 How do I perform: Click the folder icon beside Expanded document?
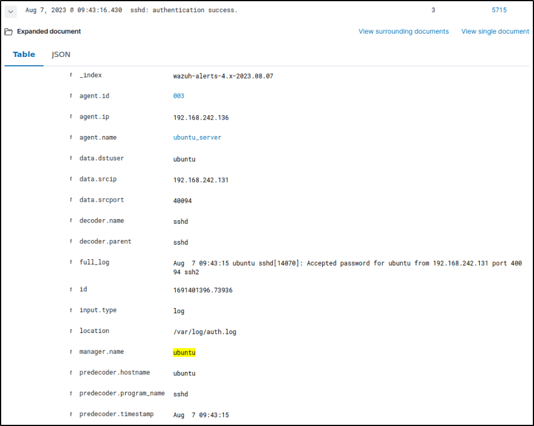point(8,32)
